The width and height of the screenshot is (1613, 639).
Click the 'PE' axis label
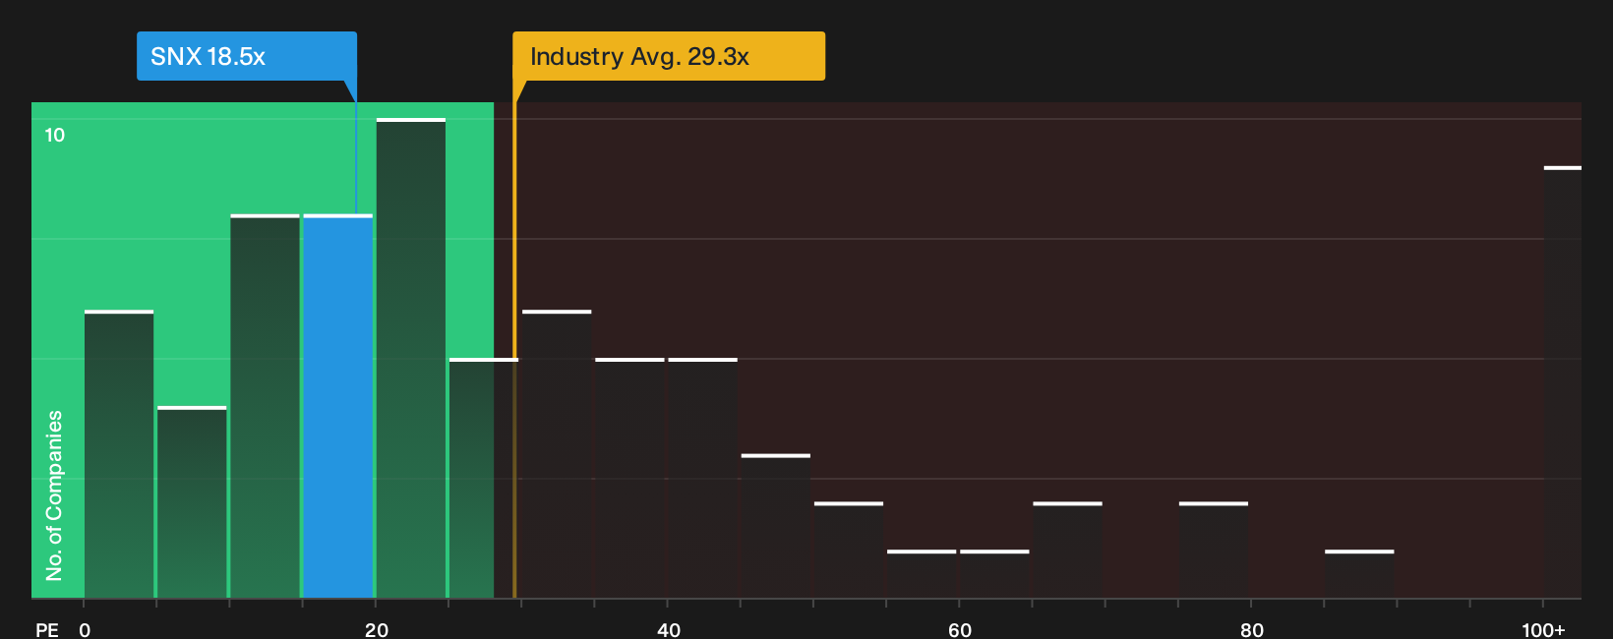(47, 629)
